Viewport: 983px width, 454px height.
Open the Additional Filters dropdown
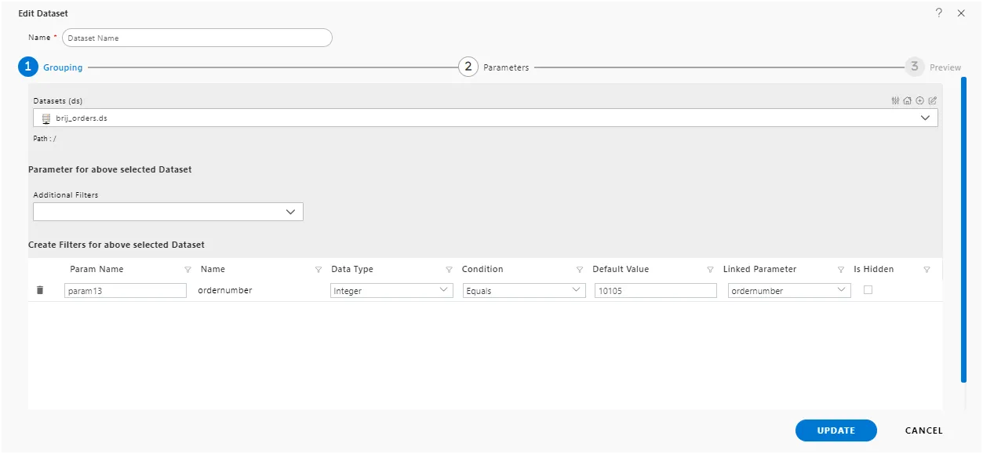coord(168,212)
